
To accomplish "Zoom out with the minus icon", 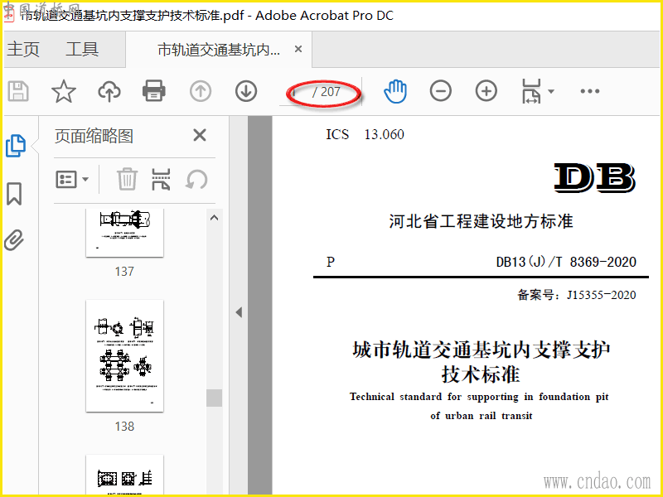I will (x=441, y=91).
